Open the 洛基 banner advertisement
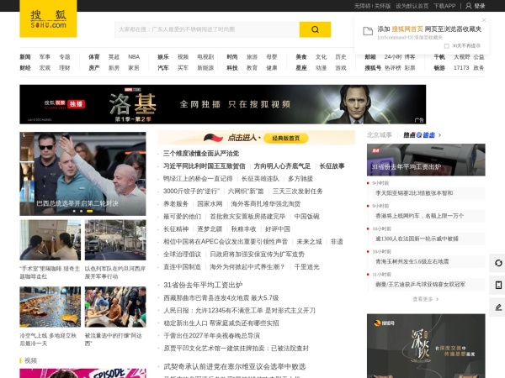Screen dimensions: 505x378 (222, 104)
